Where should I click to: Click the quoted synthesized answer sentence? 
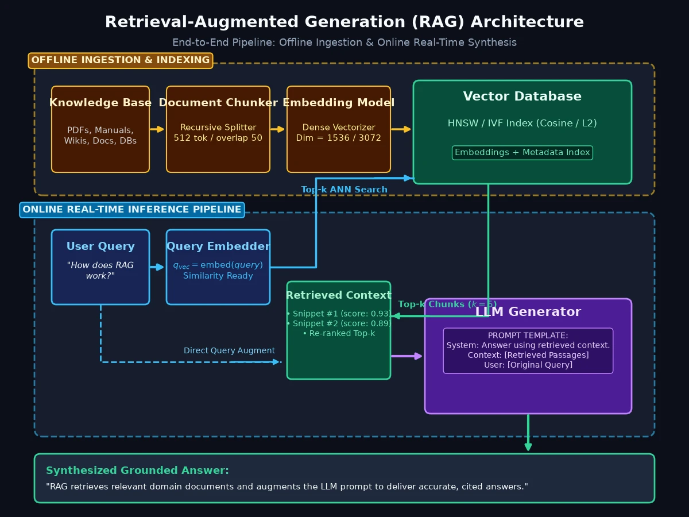click(287, 487)
